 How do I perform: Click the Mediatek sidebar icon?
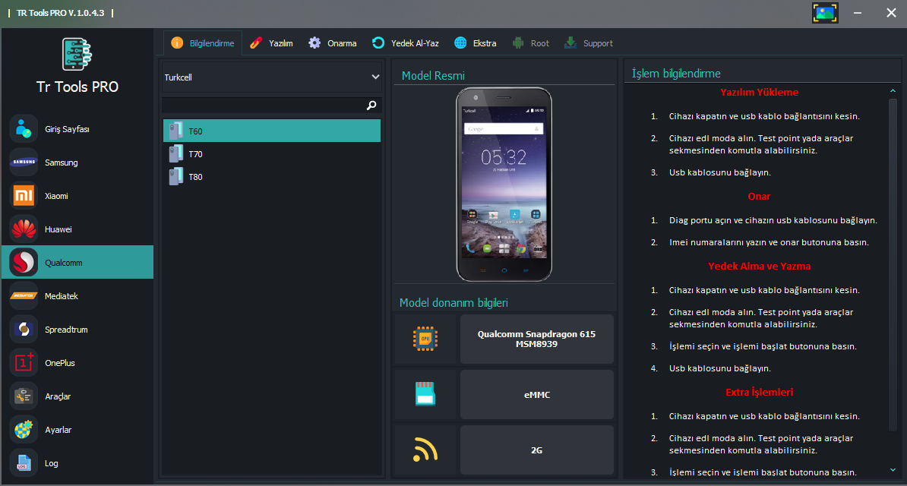pyautogui.click(x=24, y=296)
